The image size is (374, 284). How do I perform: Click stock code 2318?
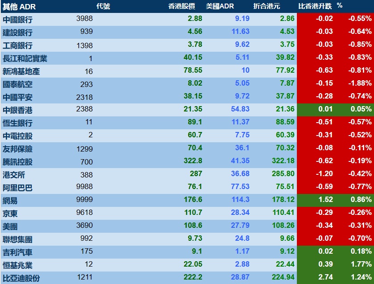pyautogui.click(x=84, y=97)
